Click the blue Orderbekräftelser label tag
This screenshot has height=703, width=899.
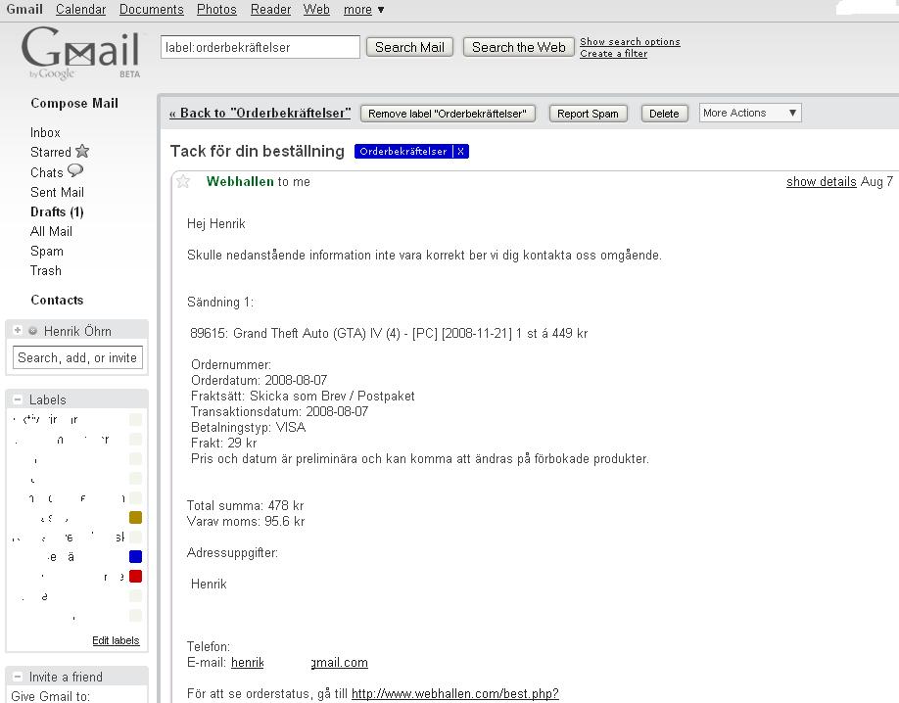point(403,152)
